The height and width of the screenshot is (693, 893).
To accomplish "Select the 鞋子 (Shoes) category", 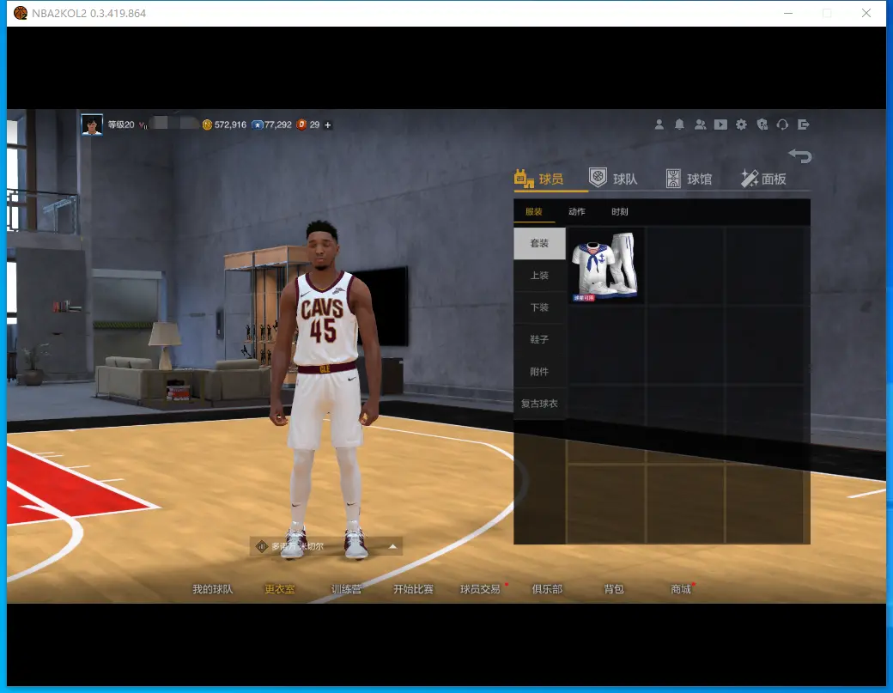I will 539,339.
